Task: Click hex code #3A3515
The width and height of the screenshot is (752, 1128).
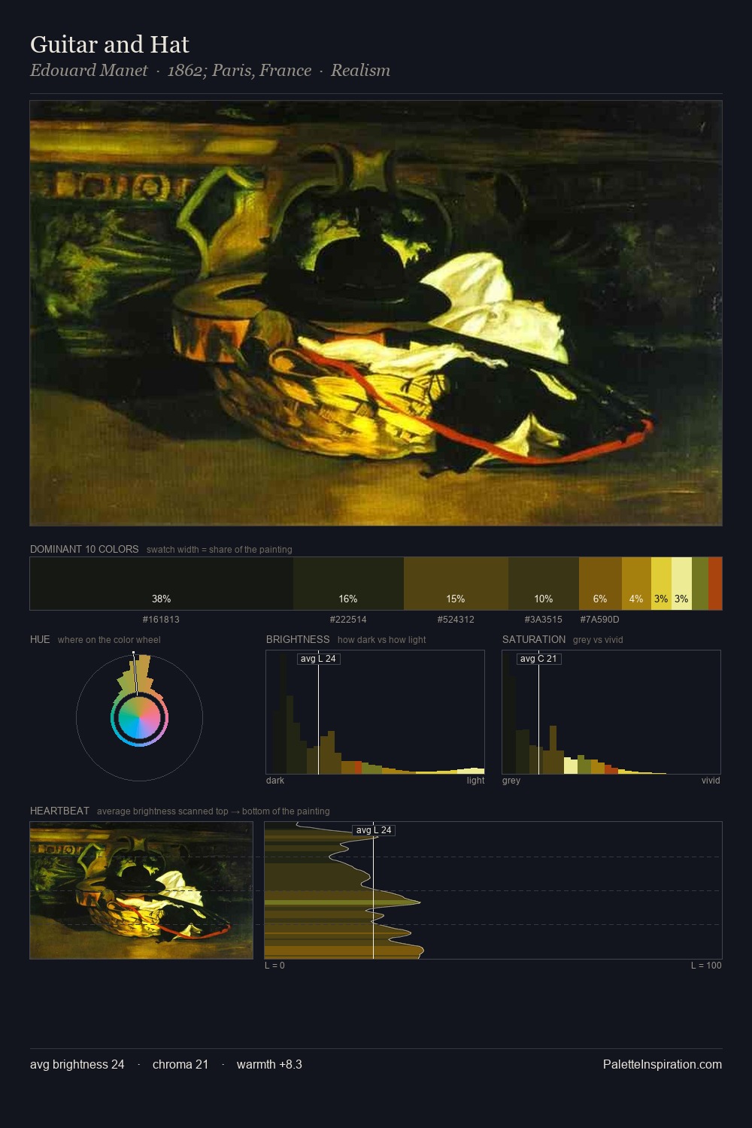Action: pos(544,620)
